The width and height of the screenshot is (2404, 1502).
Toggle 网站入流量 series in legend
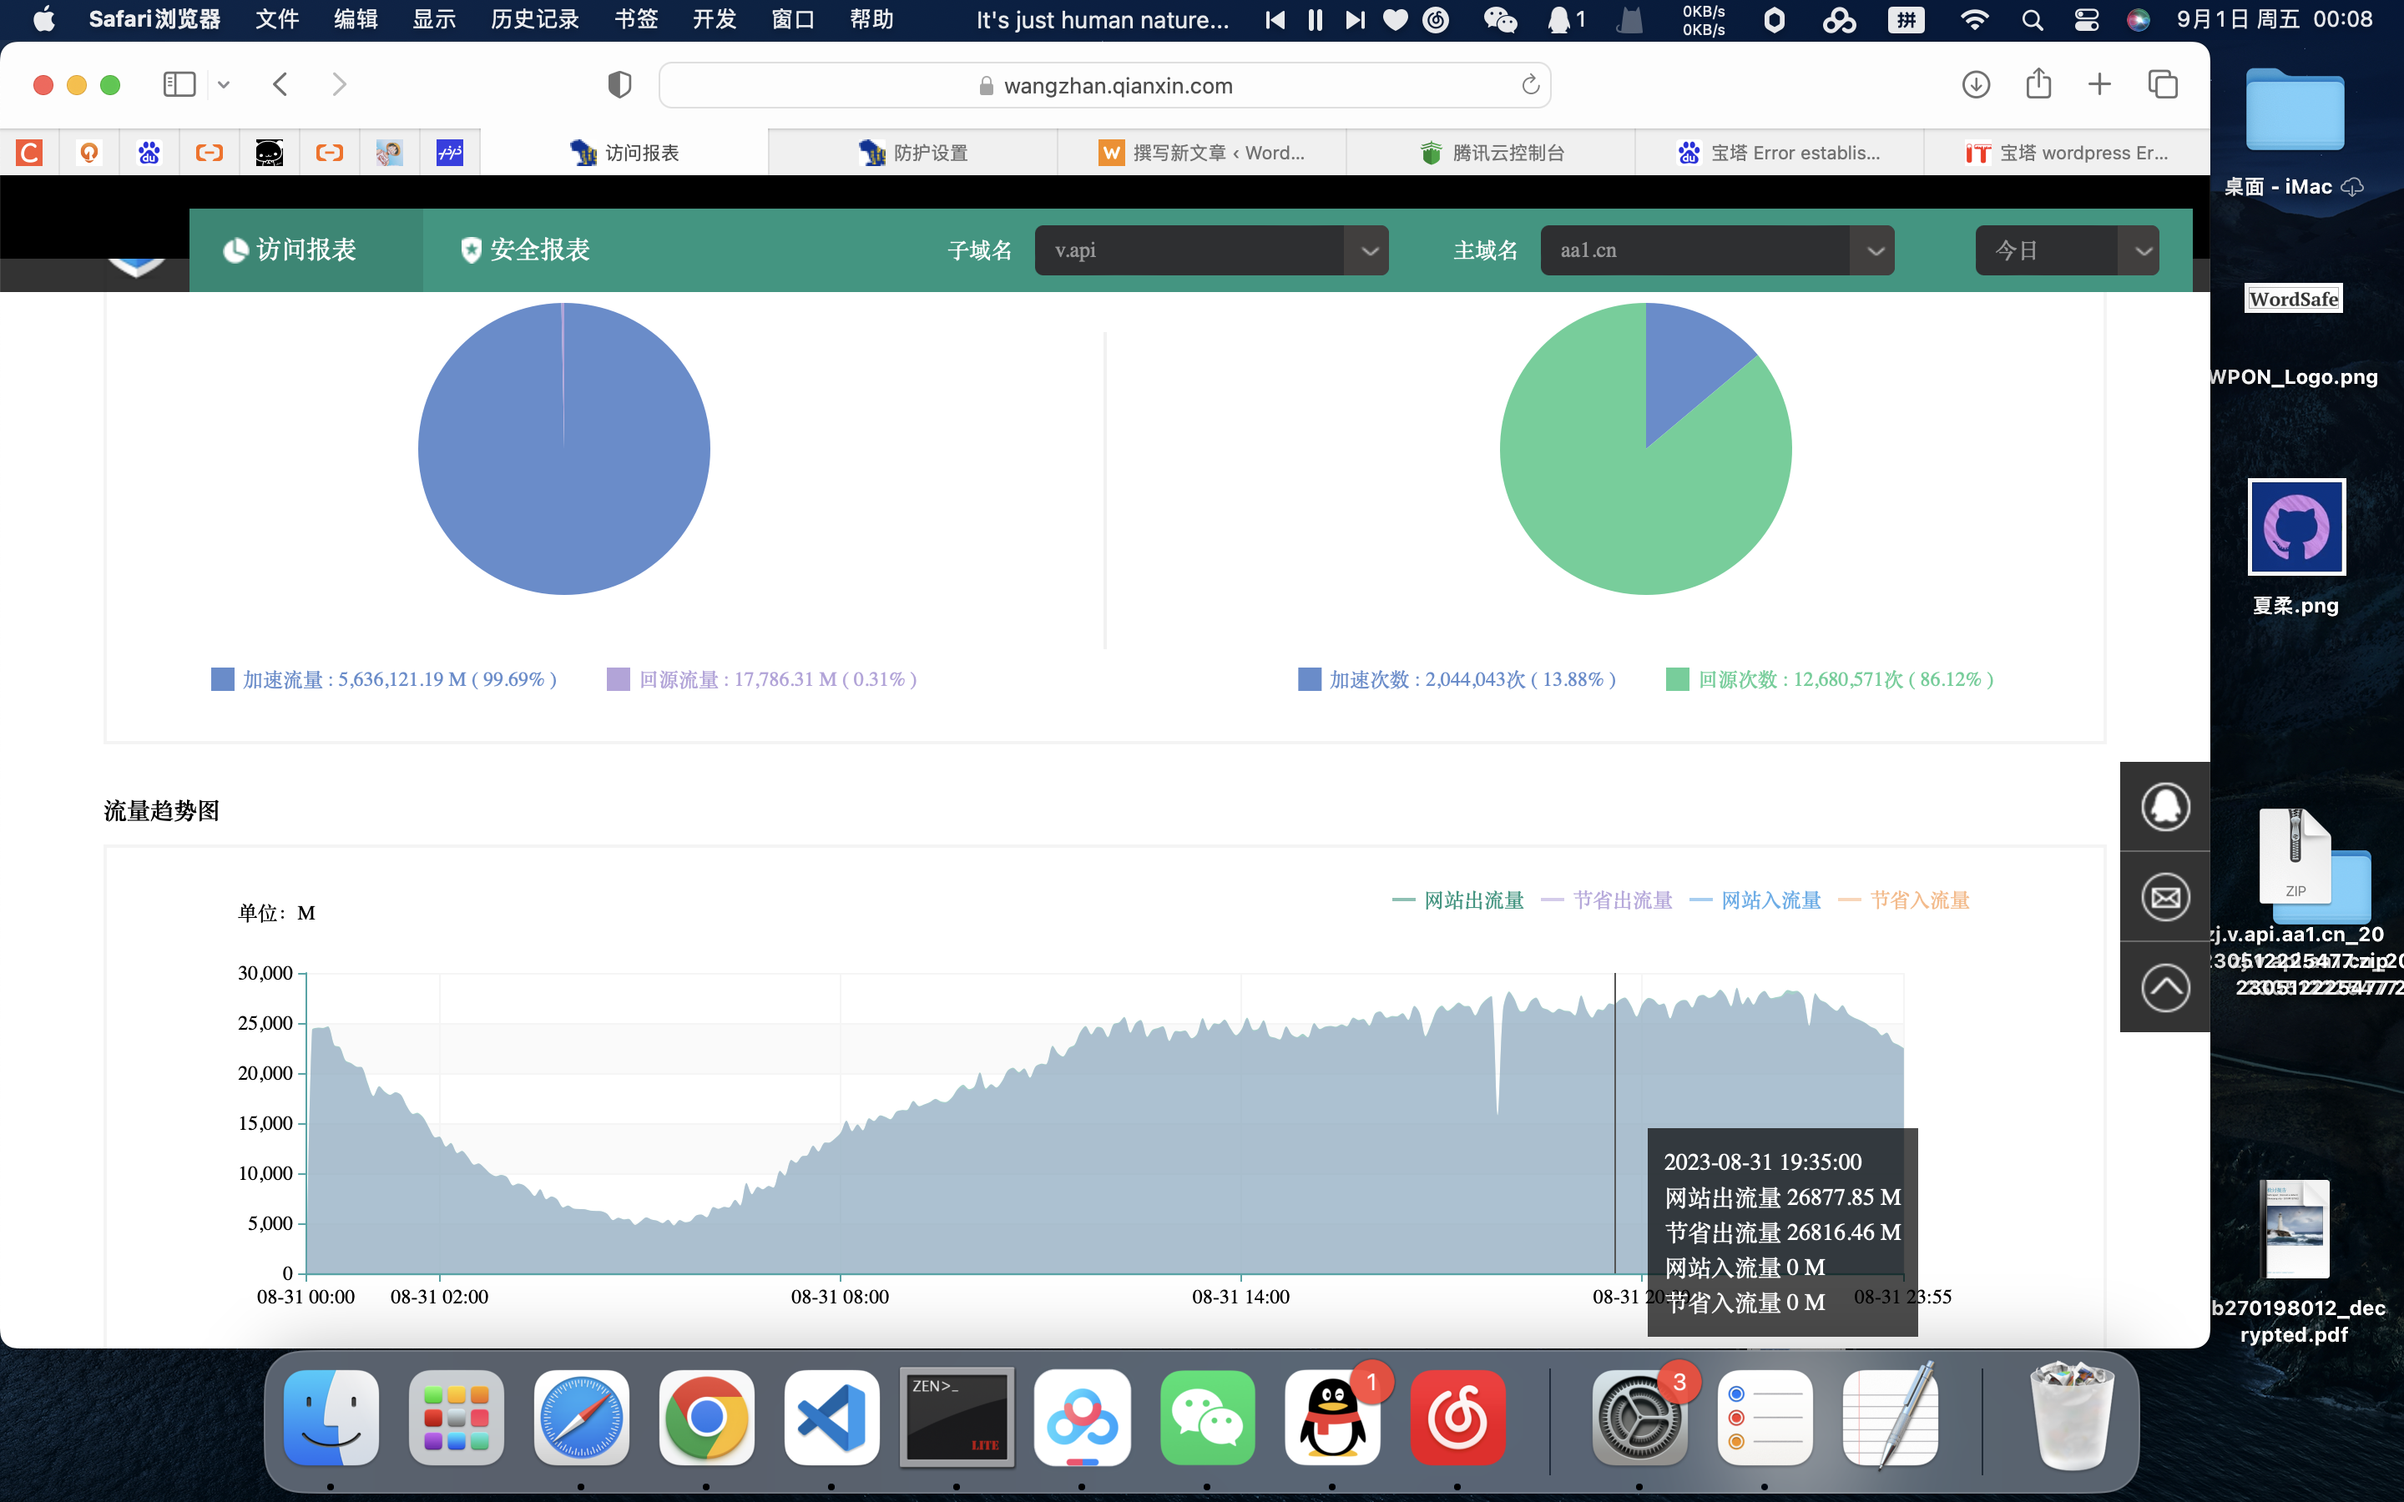1755,900
